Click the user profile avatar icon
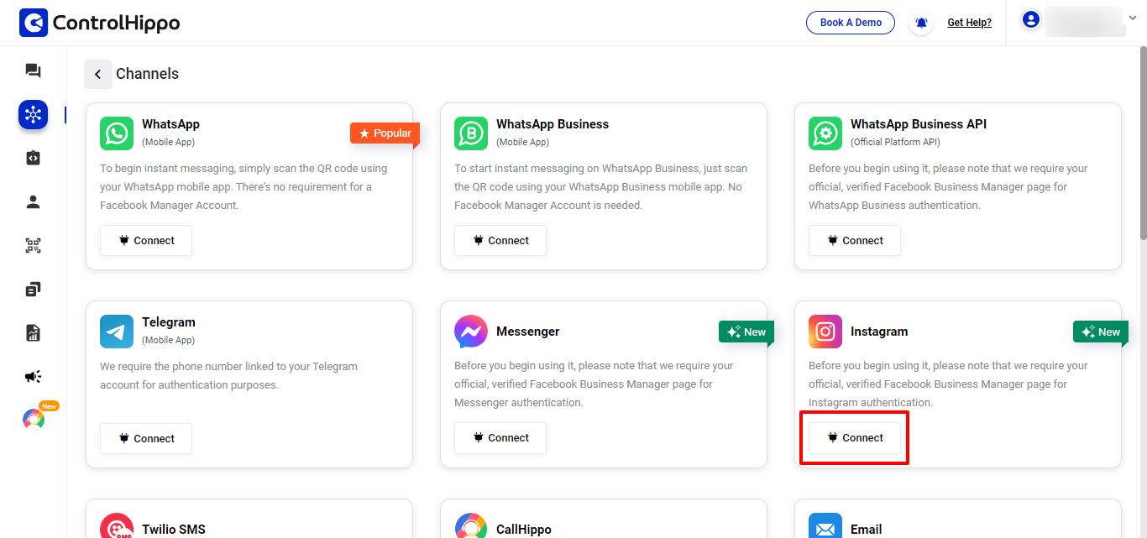This screenshot has height=538, width=1147. [x=1031, y=19]
